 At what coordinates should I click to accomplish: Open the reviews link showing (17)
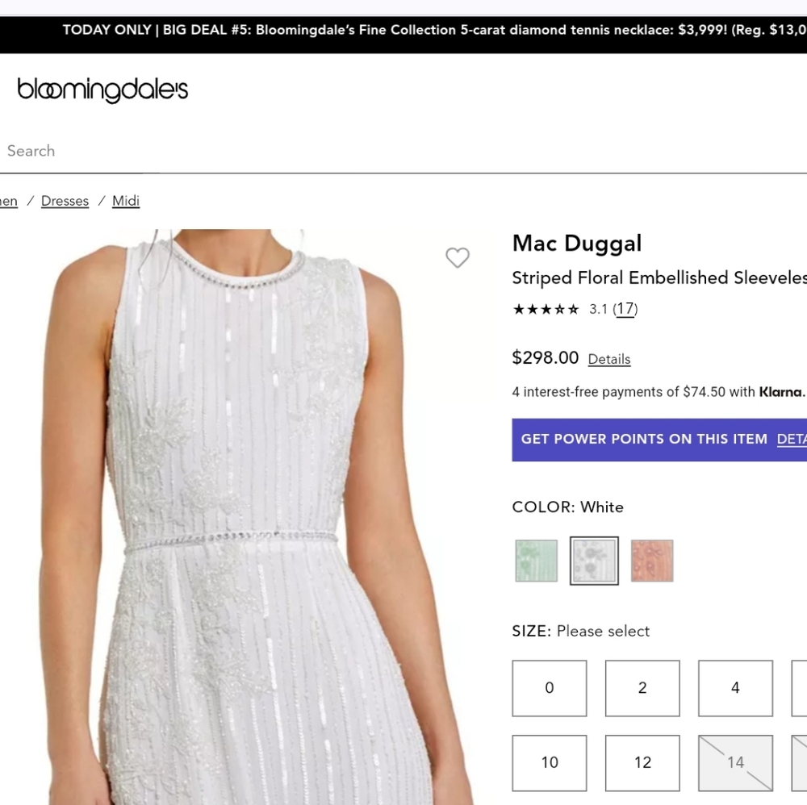pos(625,309)
